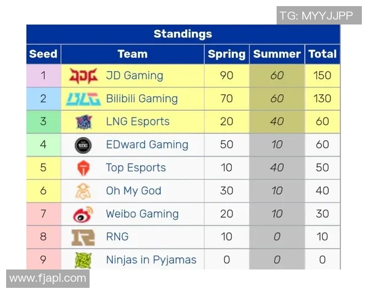Click the Oh My God logo

83,191
